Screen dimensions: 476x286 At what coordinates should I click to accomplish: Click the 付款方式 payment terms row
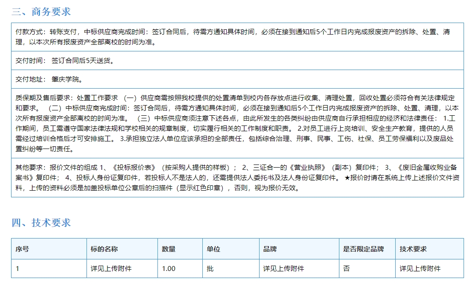click(x=237, y=37)
